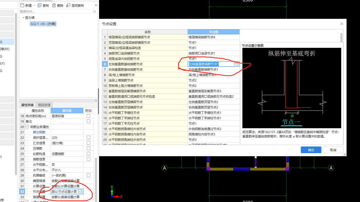Open the 新建 dropdown arrow
The height and width of the screenshot is (202, 360).
34,6
